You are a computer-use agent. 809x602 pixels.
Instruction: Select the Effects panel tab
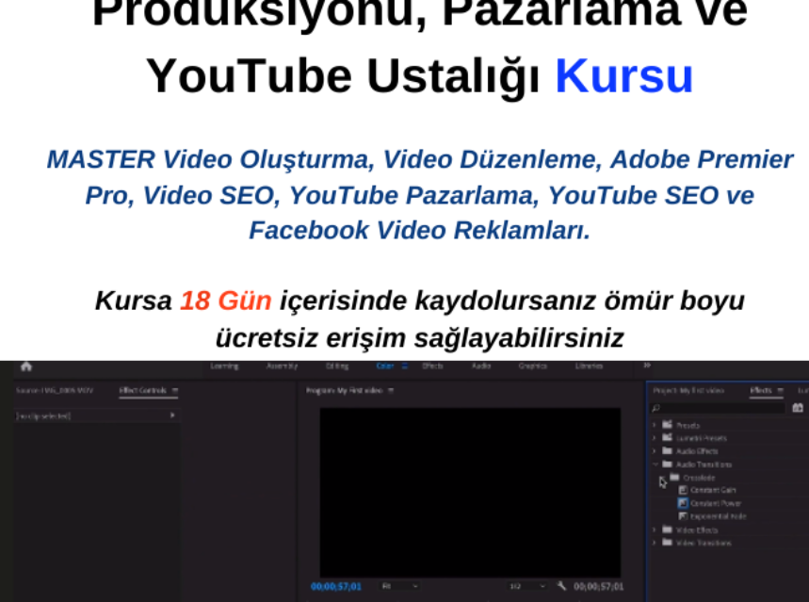(x=761, y=390)
